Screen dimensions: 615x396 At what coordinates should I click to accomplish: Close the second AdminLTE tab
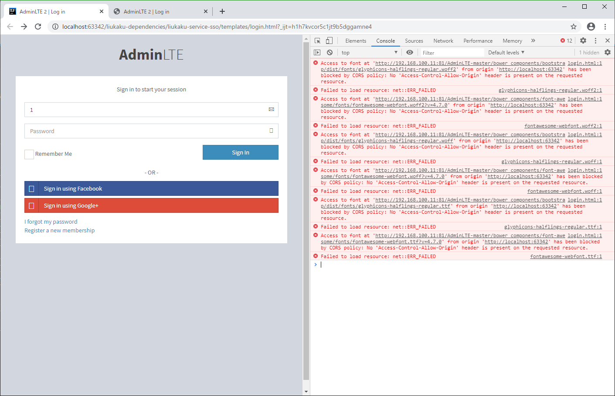click(x=206, y=11)
